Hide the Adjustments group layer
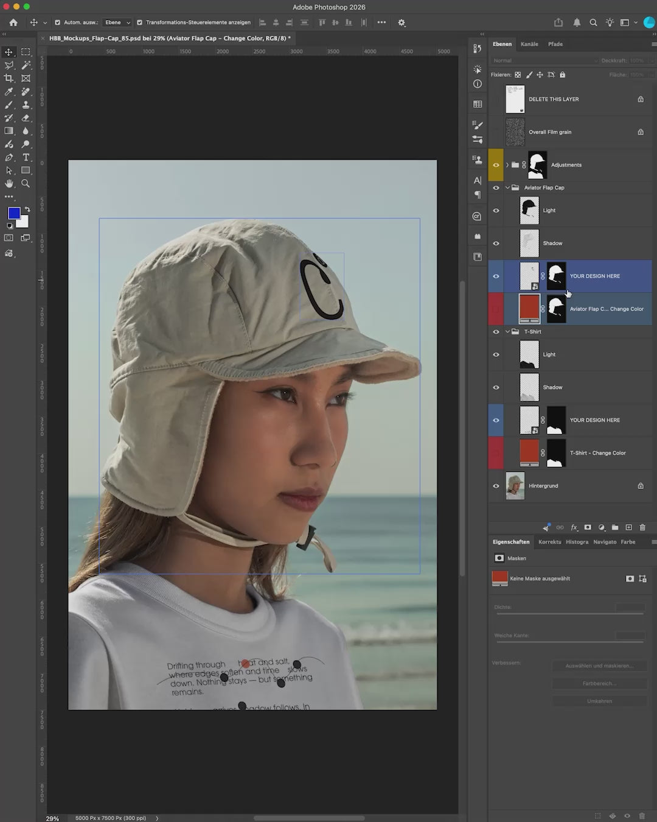The image size is (657, 822). (x=496, y=165)
